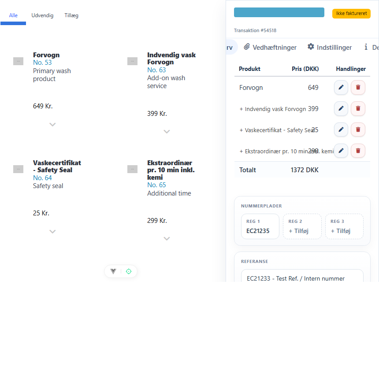Edit the Ekstraordinær pr. 10 min row
The image size is (379, 370).
pos(341,151)
